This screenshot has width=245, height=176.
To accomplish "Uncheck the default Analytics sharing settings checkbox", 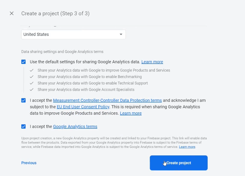I will coord(24,62).
